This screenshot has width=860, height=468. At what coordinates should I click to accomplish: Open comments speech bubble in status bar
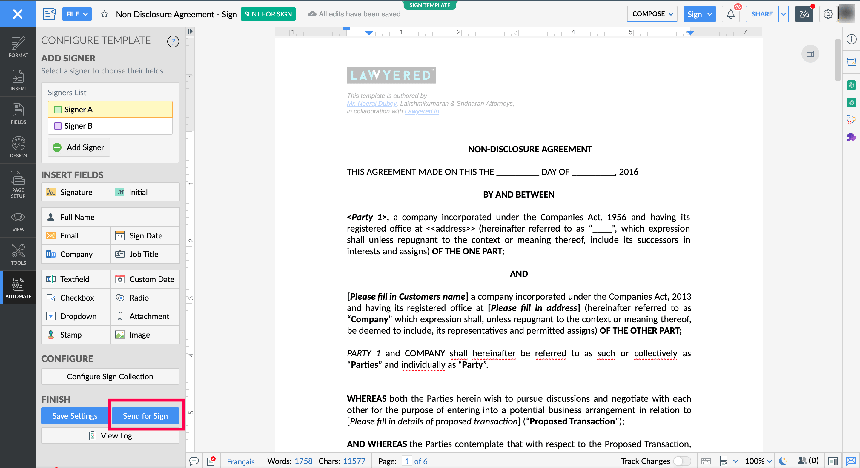194,461
